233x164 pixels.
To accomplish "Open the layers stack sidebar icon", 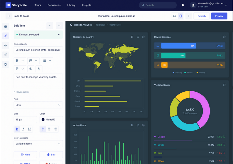I will coord(6,26).
